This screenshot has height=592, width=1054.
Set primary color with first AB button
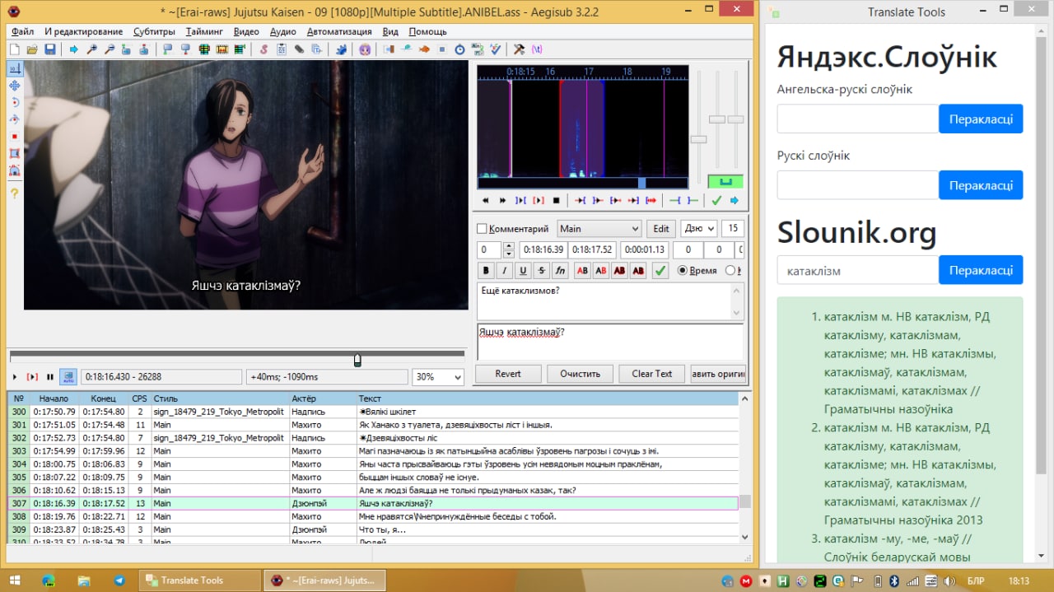(582, 270)
